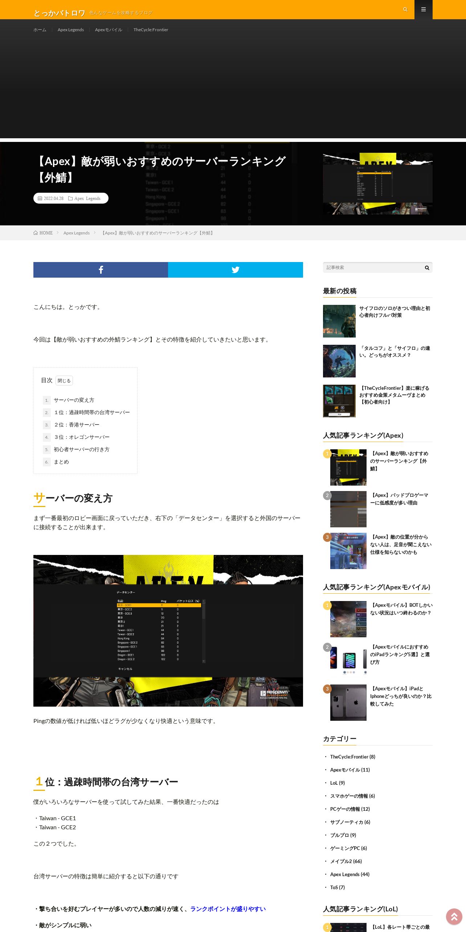The height and width of the screenshot is (932, 466).
Task: Go to TOC entry 2位：香港サーバー
Action: click(76, 425)
